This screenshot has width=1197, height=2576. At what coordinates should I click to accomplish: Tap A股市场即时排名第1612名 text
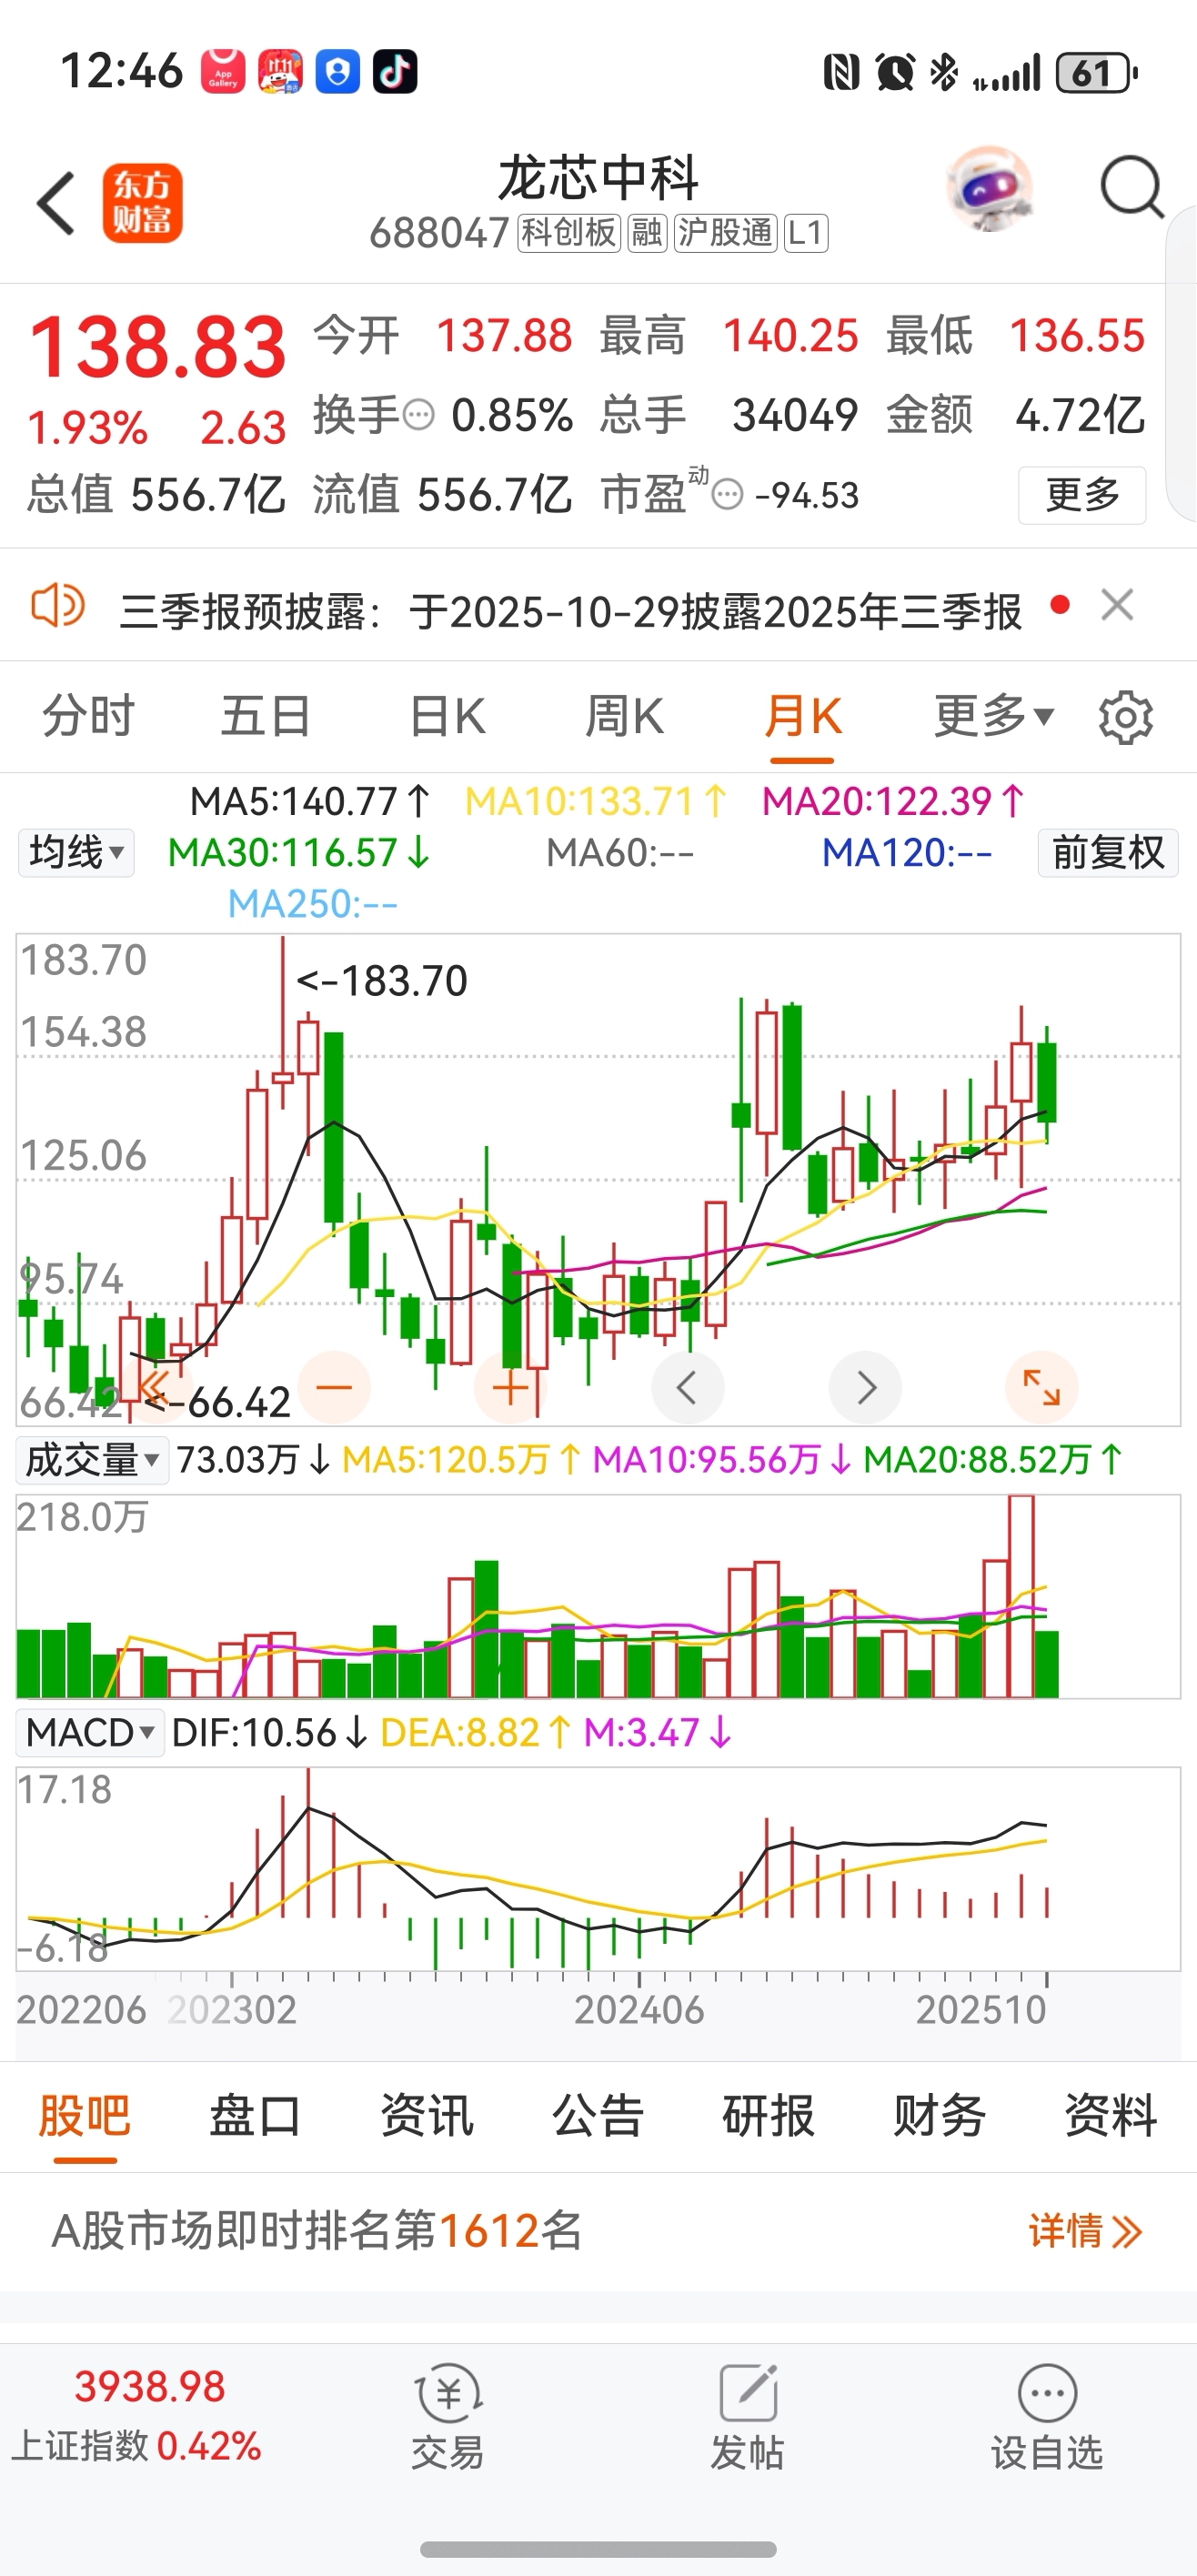(317, 2231)
